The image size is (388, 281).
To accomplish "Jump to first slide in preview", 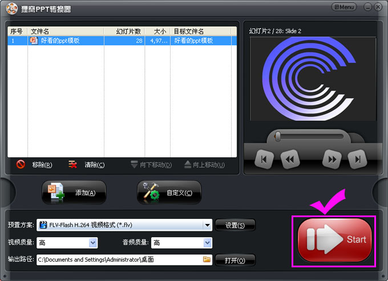I will pos(264,160).
